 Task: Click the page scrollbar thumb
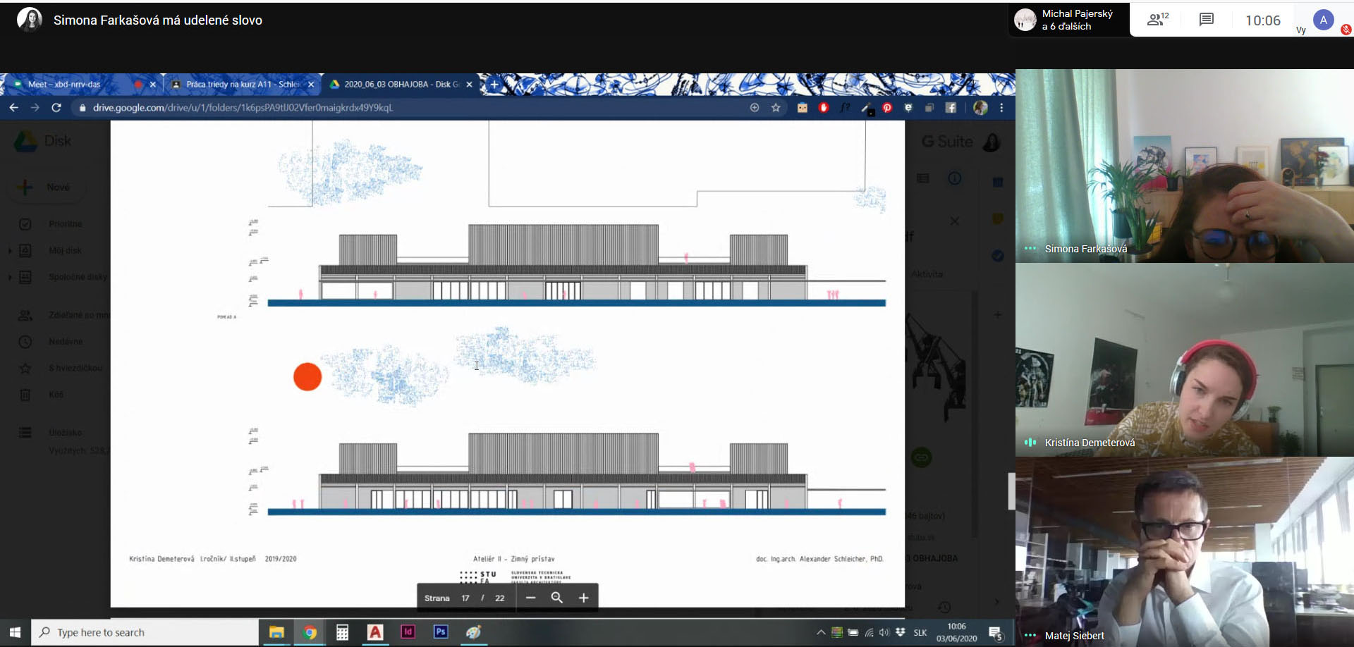pyautogui.click(x=1011, y=491)
